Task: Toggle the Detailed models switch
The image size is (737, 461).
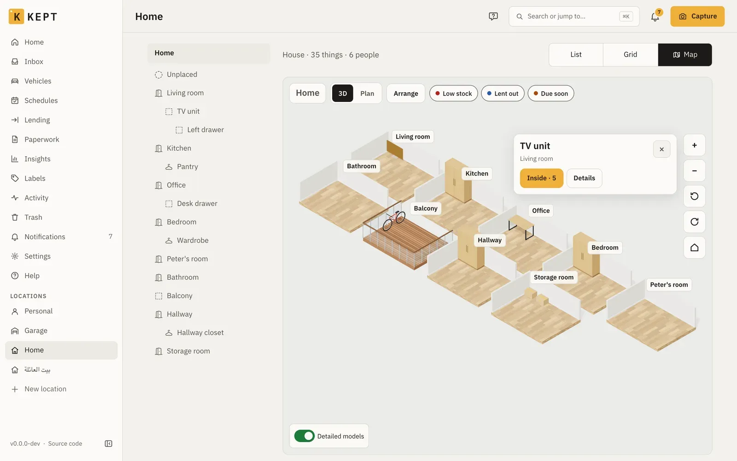Action: coord(304,436)
